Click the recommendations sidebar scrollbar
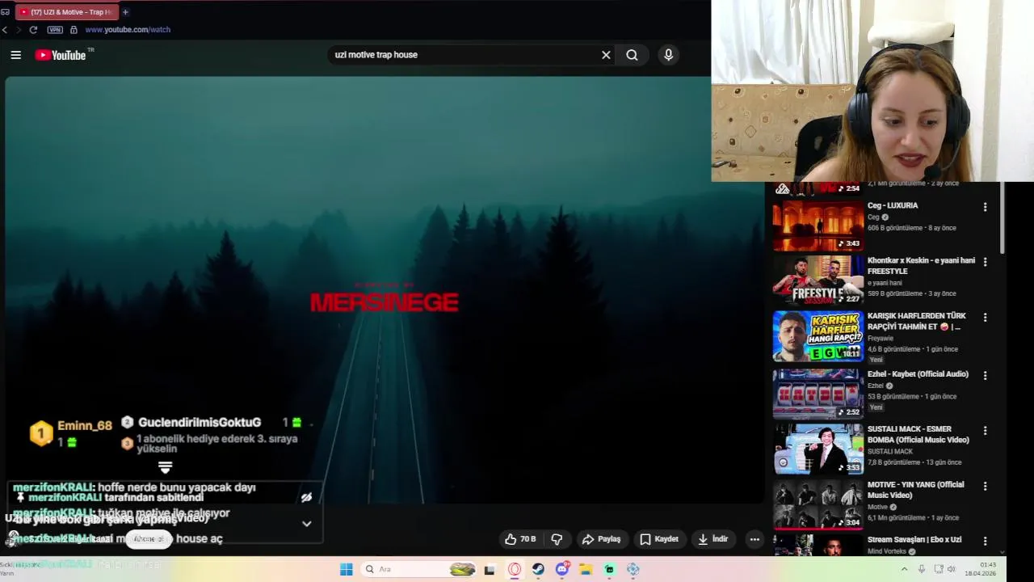 tap(1002, 218)
